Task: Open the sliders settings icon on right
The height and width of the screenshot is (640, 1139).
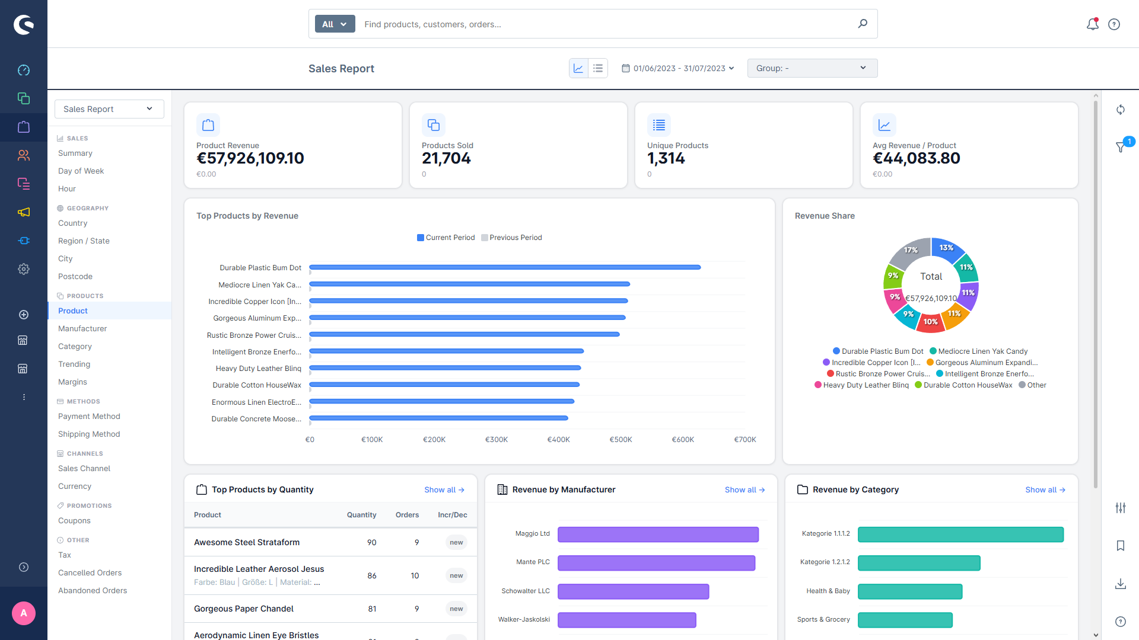Action: coord(1121,508)
